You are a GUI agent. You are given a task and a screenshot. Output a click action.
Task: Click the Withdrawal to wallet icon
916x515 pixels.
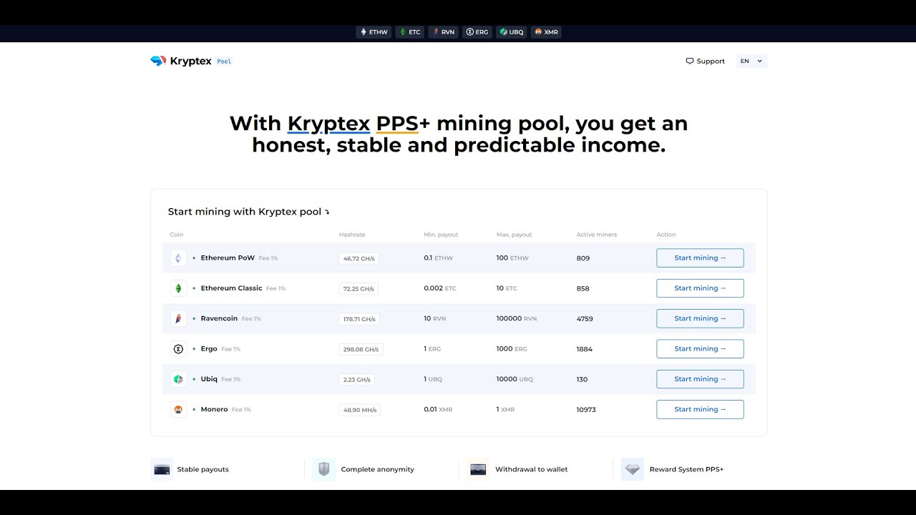pyautogui.click(x=478, y=469)
